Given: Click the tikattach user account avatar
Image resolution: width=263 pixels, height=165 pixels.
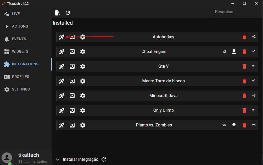Looking at the screenshot, I should click(7, 158).
